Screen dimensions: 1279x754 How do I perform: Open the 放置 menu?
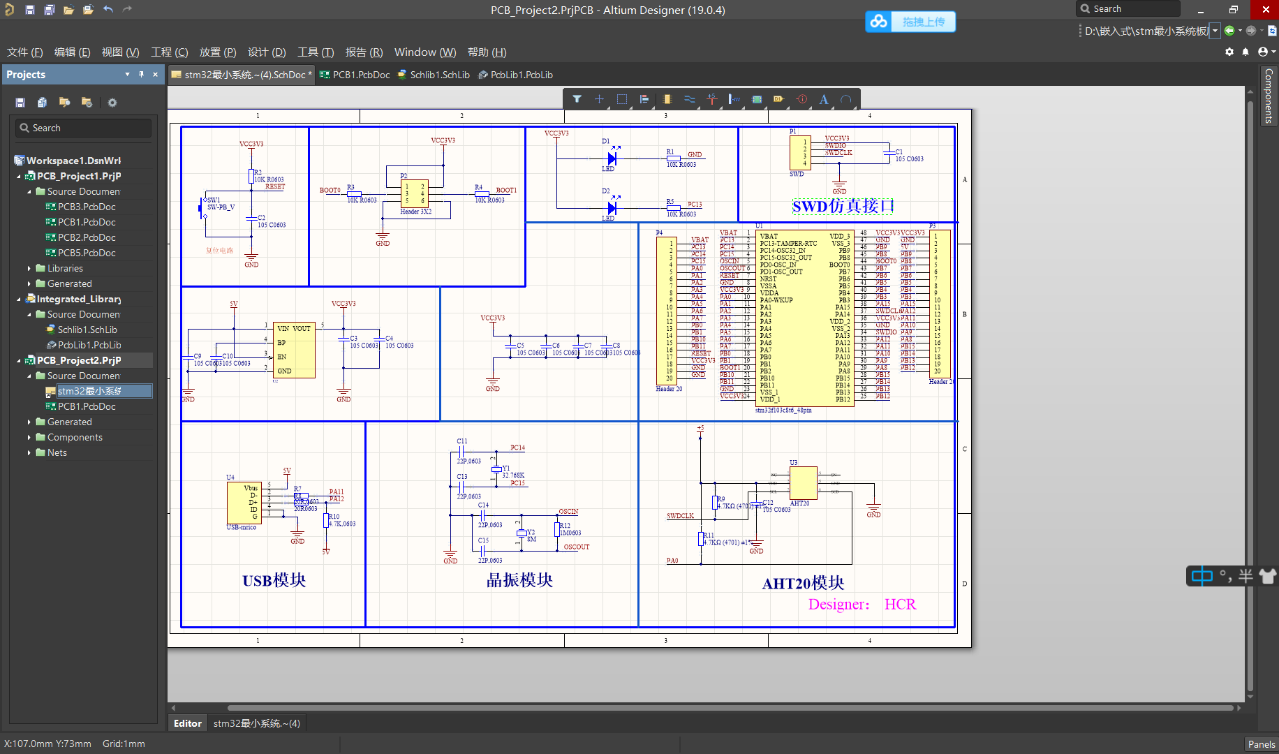[x=217, y=52]
